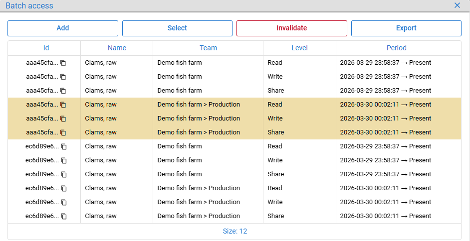Open the Select button
Screen dimensions: 470x241
click(x=177, y=28)
